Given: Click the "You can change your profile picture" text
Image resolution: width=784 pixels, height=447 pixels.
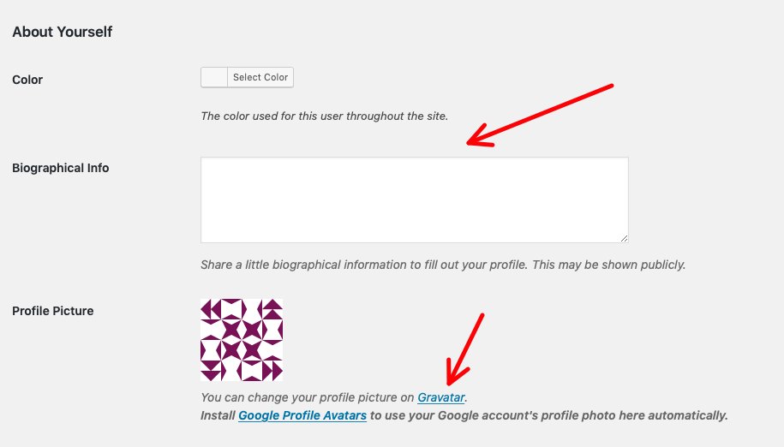Looking at the screenshot, I should [308, 397].
